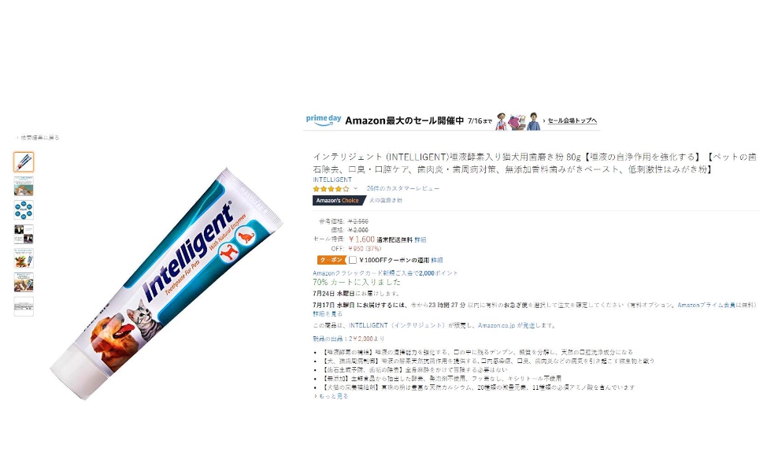The image size is (778, 467).
Task: Click the Amazon's Choice badge
Action: pos(338,201)
